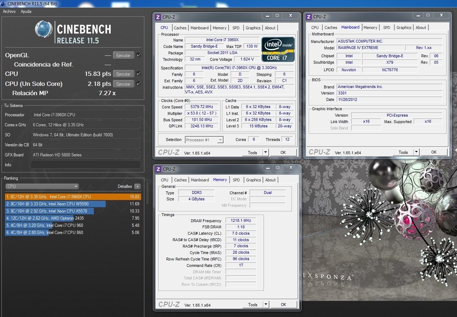
Task: Click the Cinebench title bar application icon
Action: coord(3,4)
